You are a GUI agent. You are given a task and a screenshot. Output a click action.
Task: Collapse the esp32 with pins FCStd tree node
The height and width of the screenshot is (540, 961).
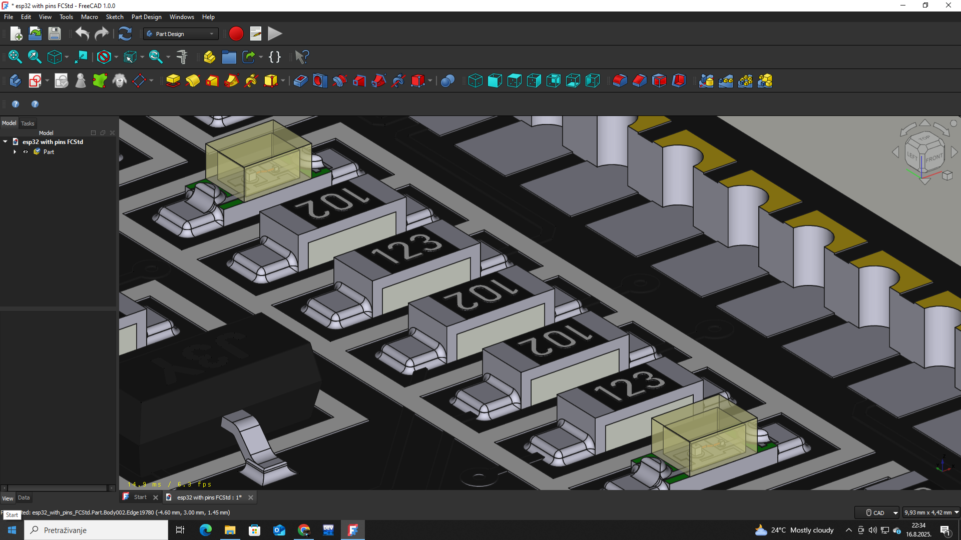coord(6,142)
